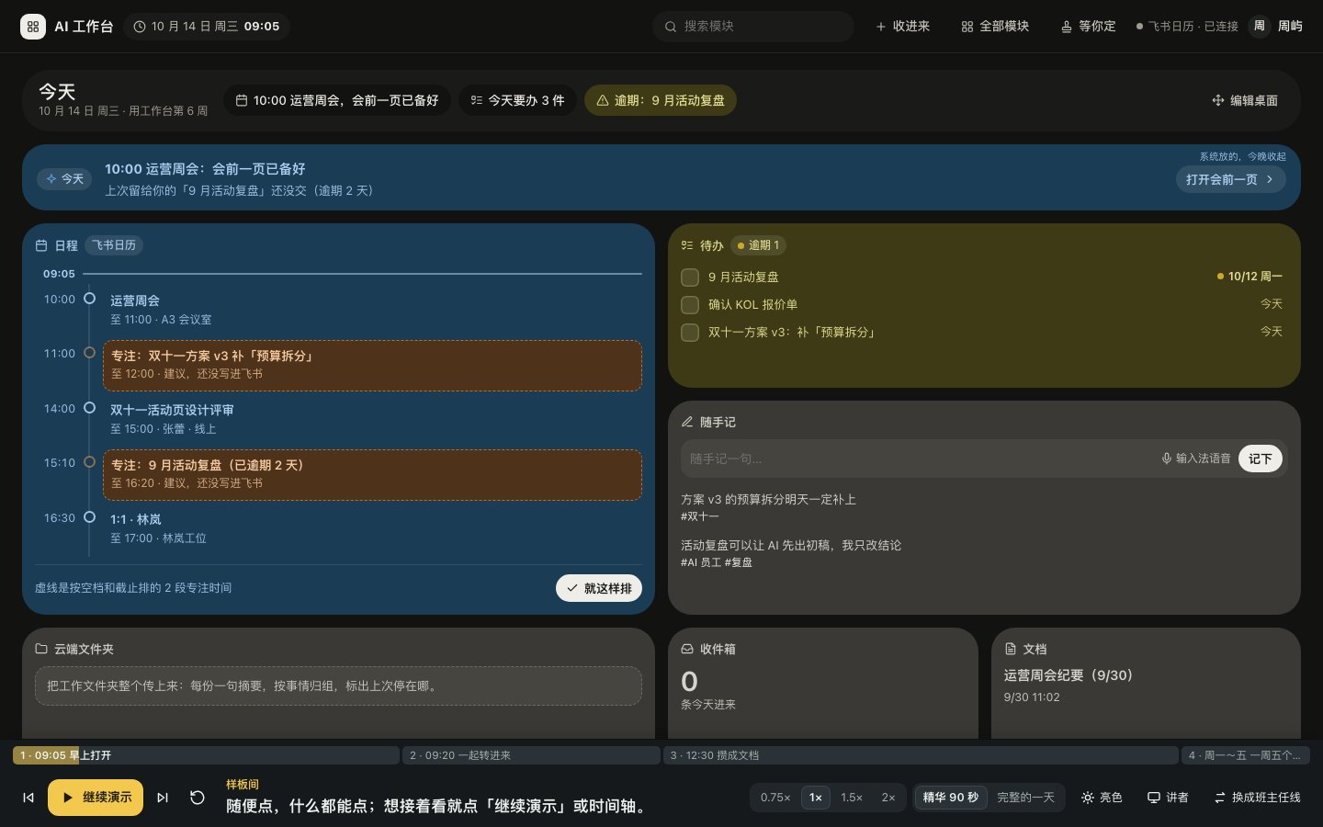Screen dimensions: 1323x827
Task: Check off 双十一方案 v3 todo
Action: tap(690, 333)
